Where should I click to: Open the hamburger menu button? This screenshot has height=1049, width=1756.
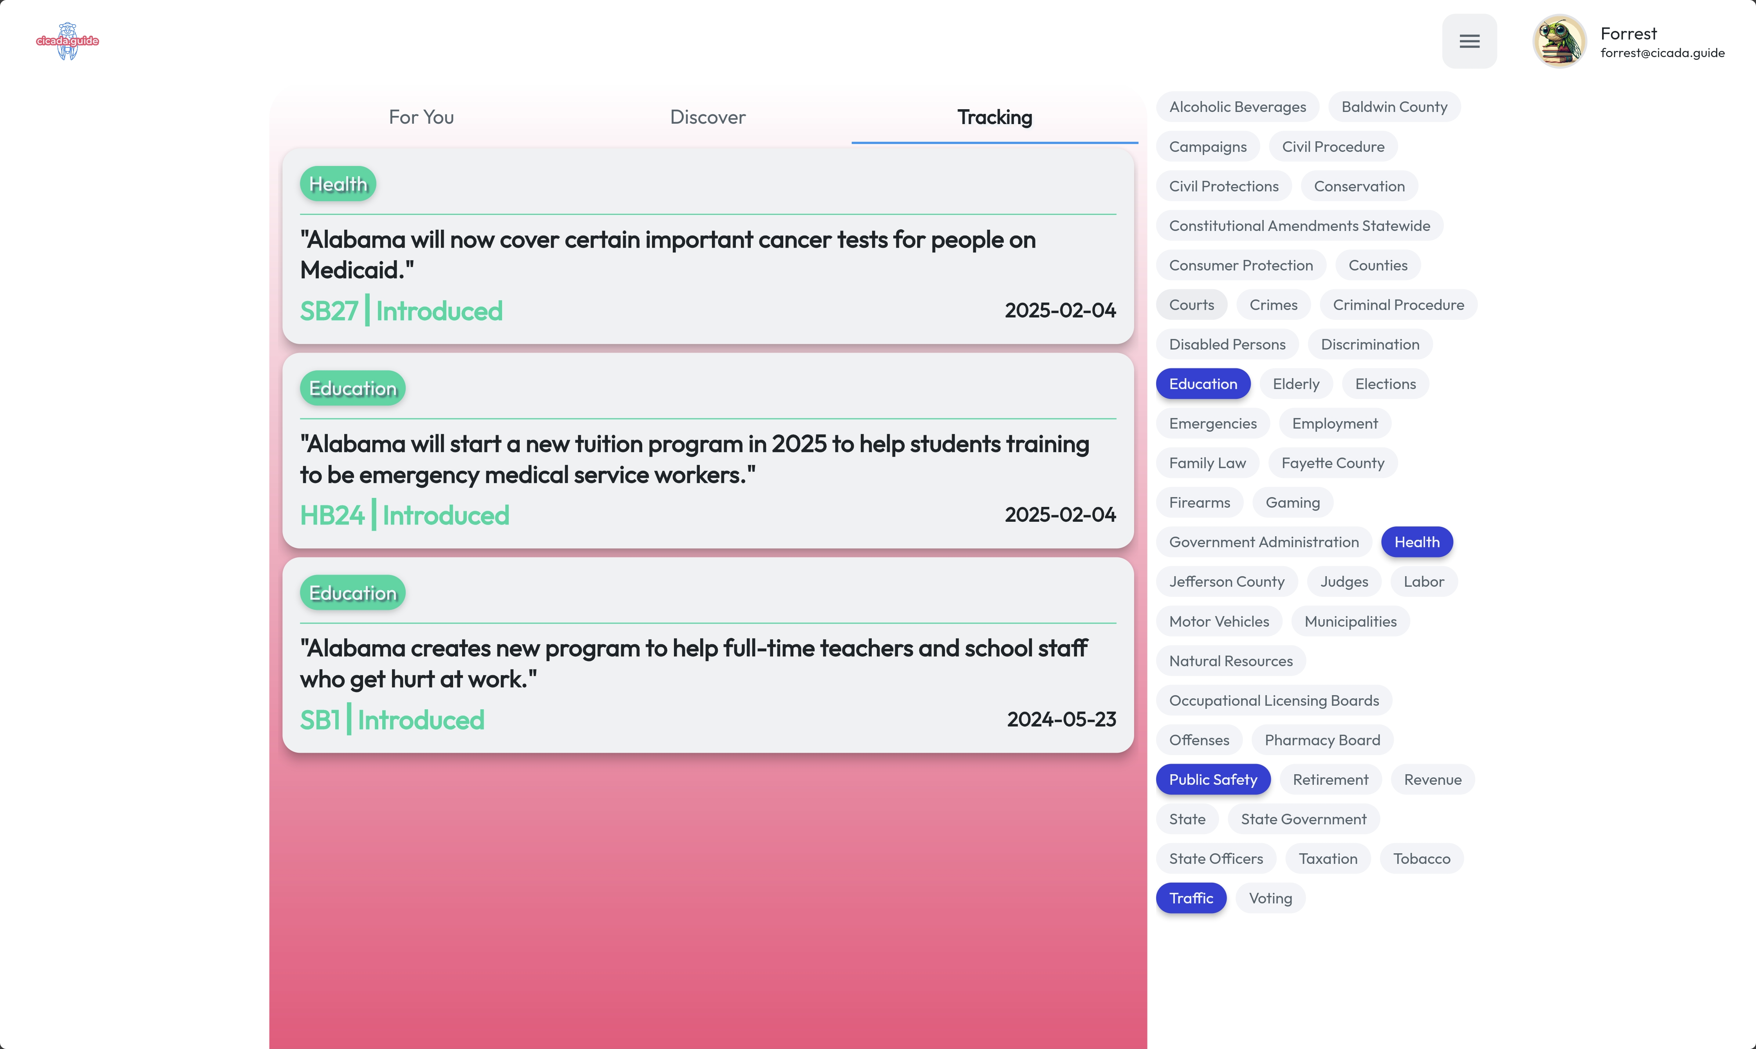[1469, 41]
